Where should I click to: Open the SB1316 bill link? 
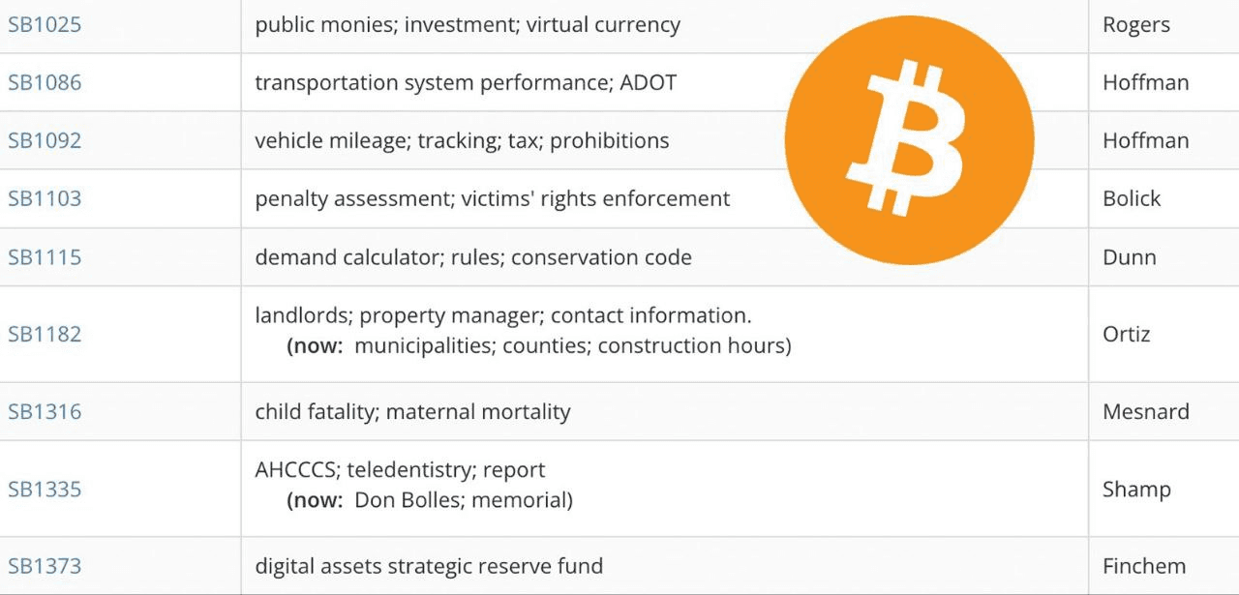point(45,411)
